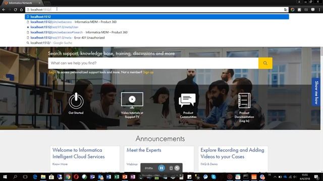Follow the Sign up link

tap(148, 72)
